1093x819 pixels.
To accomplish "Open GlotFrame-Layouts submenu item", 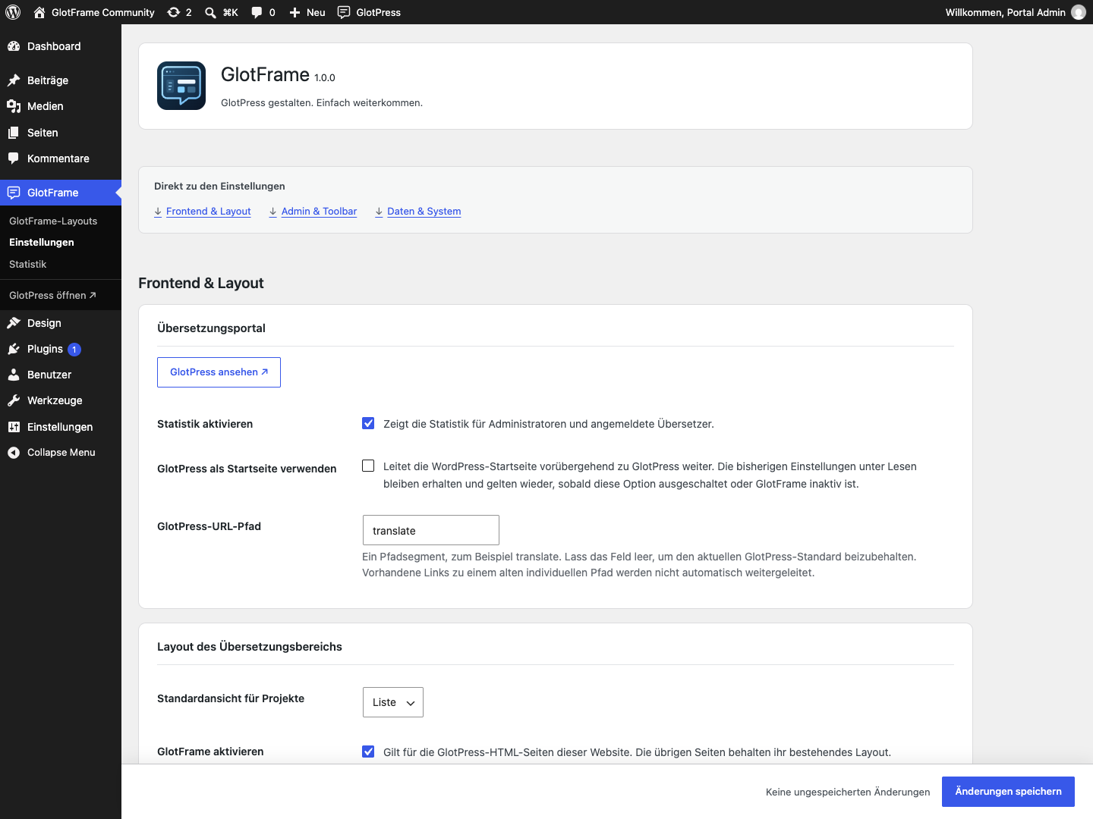I will click(53, 221).
